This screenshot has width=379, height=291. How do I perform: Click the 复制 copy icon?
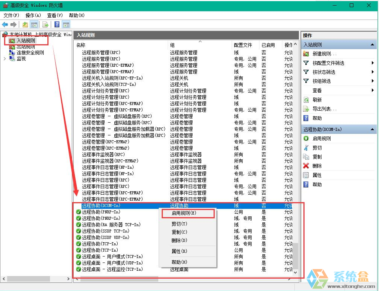coord(306,157)
